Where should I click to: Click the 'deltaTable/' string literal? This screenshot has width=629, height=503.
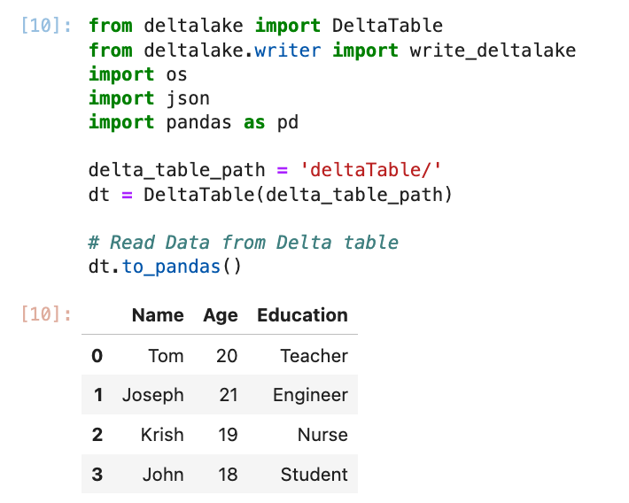click(x=370, y=170)
